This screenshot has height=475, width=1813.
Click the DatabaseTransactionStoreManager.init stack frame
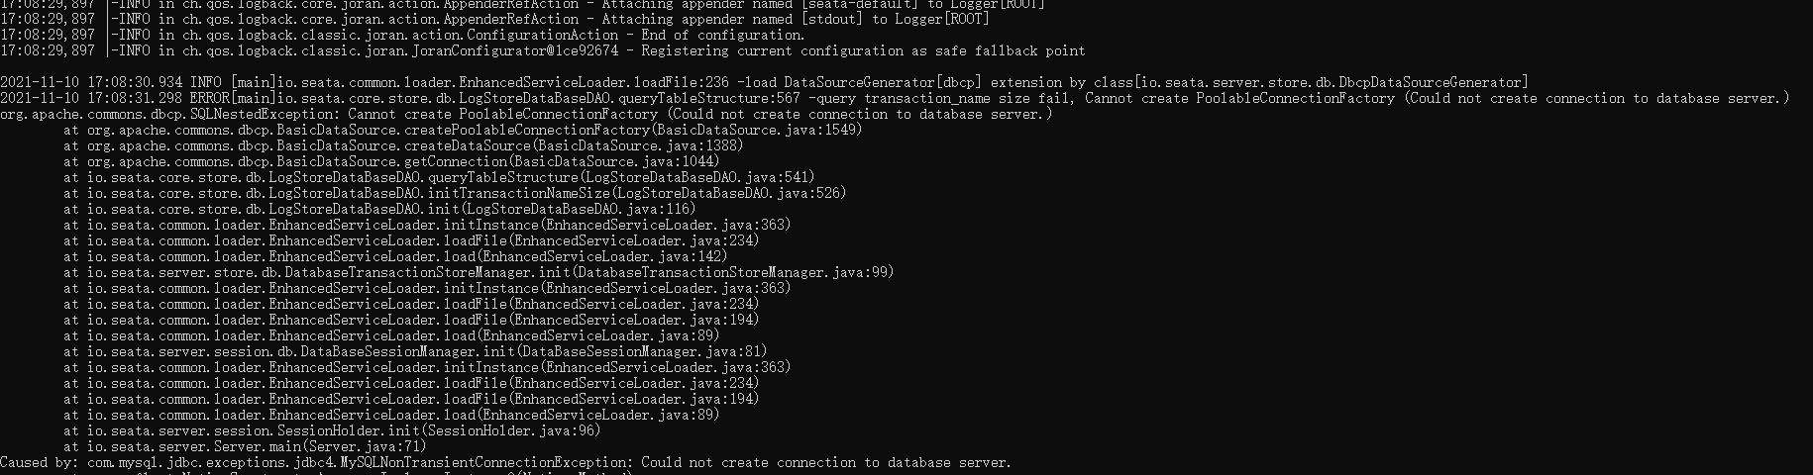(x=479, y=272)
